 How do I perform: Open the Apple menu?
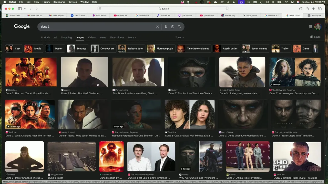click(x=4, y=2)
